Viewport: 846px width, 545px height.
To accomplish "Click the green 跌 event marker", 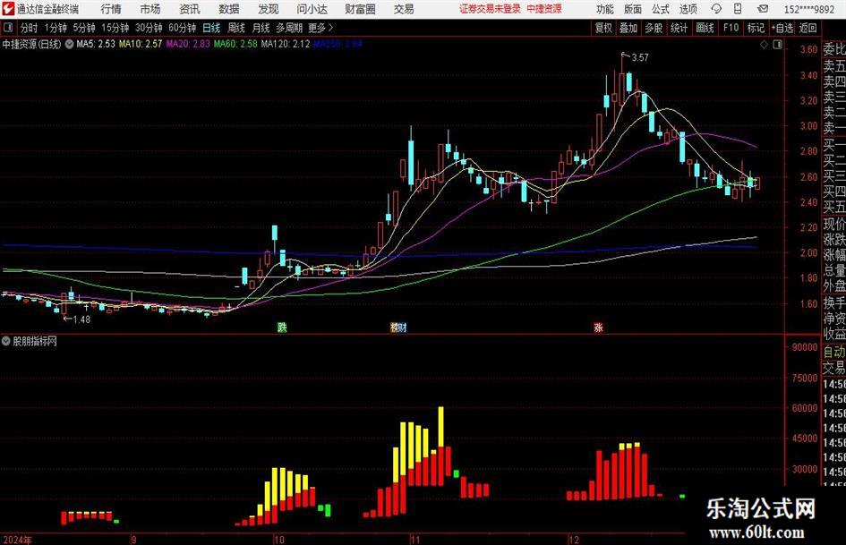I will pyautogui.click(x=282, y=327).
